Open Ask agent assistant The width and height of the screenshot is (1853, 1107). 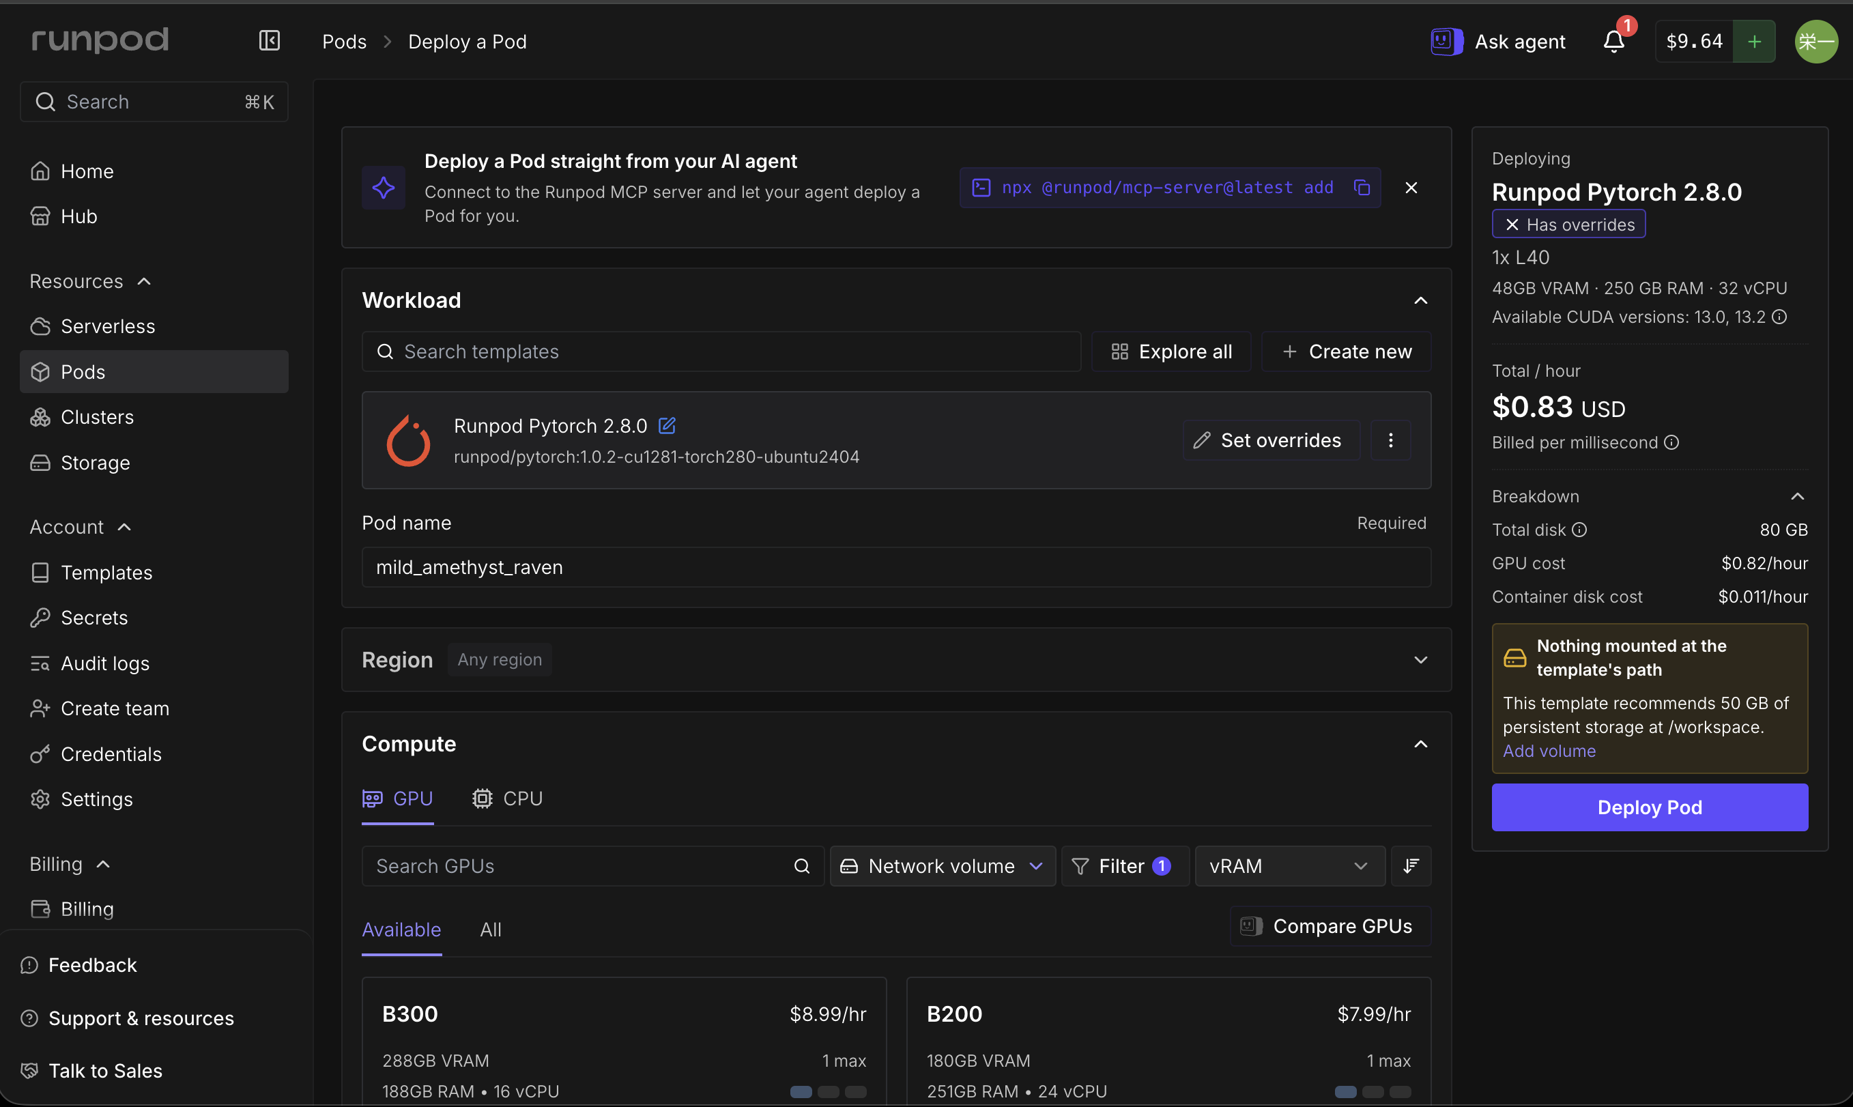1498,41
